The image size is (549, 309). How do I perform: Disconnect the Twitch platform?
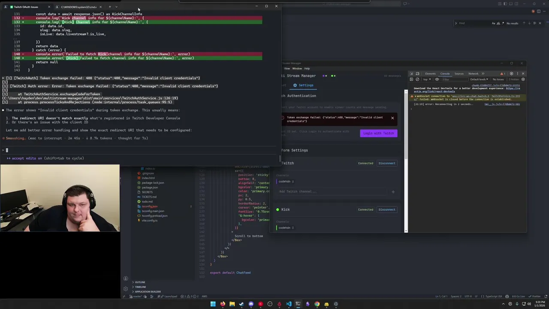click(x=386, y=163)
